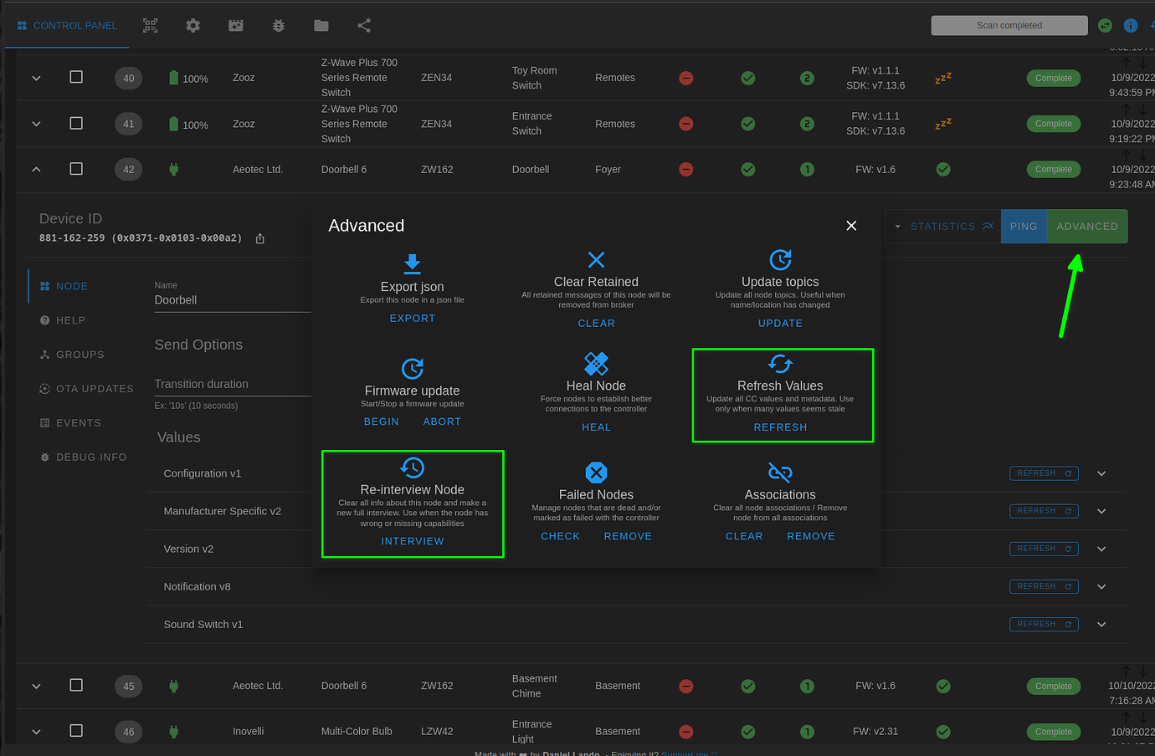Click REFRESH under Refresh Values

[781, 427]
